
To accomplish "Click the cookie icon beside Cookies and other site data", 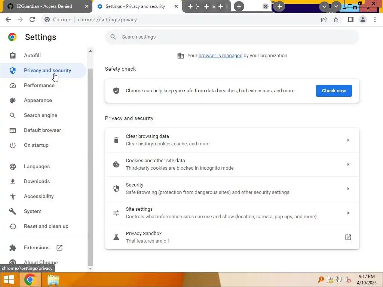I will 116,164.
